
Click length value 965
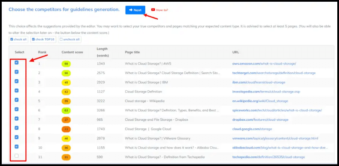point(100,120)
